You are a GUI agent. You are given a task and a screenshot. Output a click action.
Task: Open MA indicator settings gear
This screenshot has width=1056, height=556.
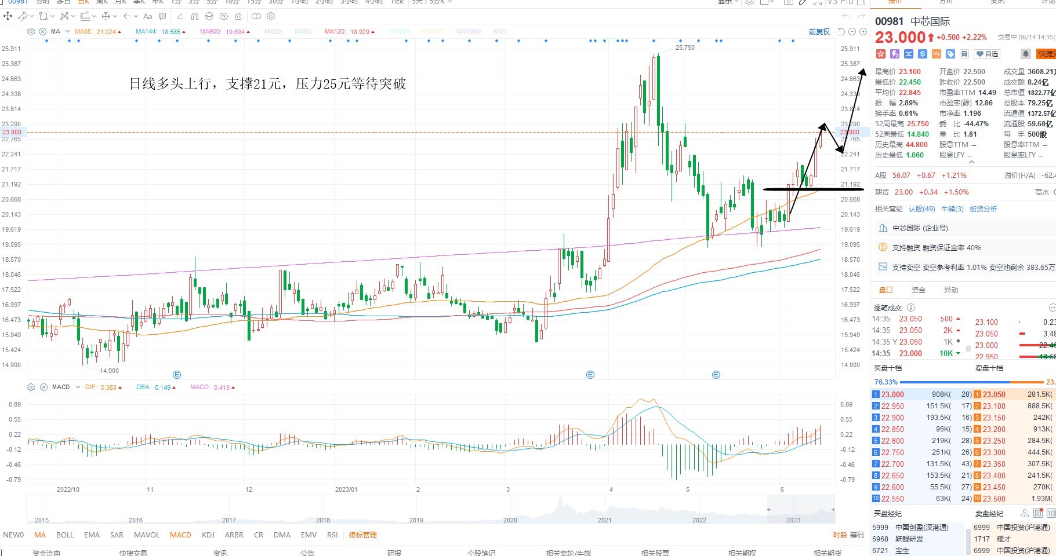31,32
